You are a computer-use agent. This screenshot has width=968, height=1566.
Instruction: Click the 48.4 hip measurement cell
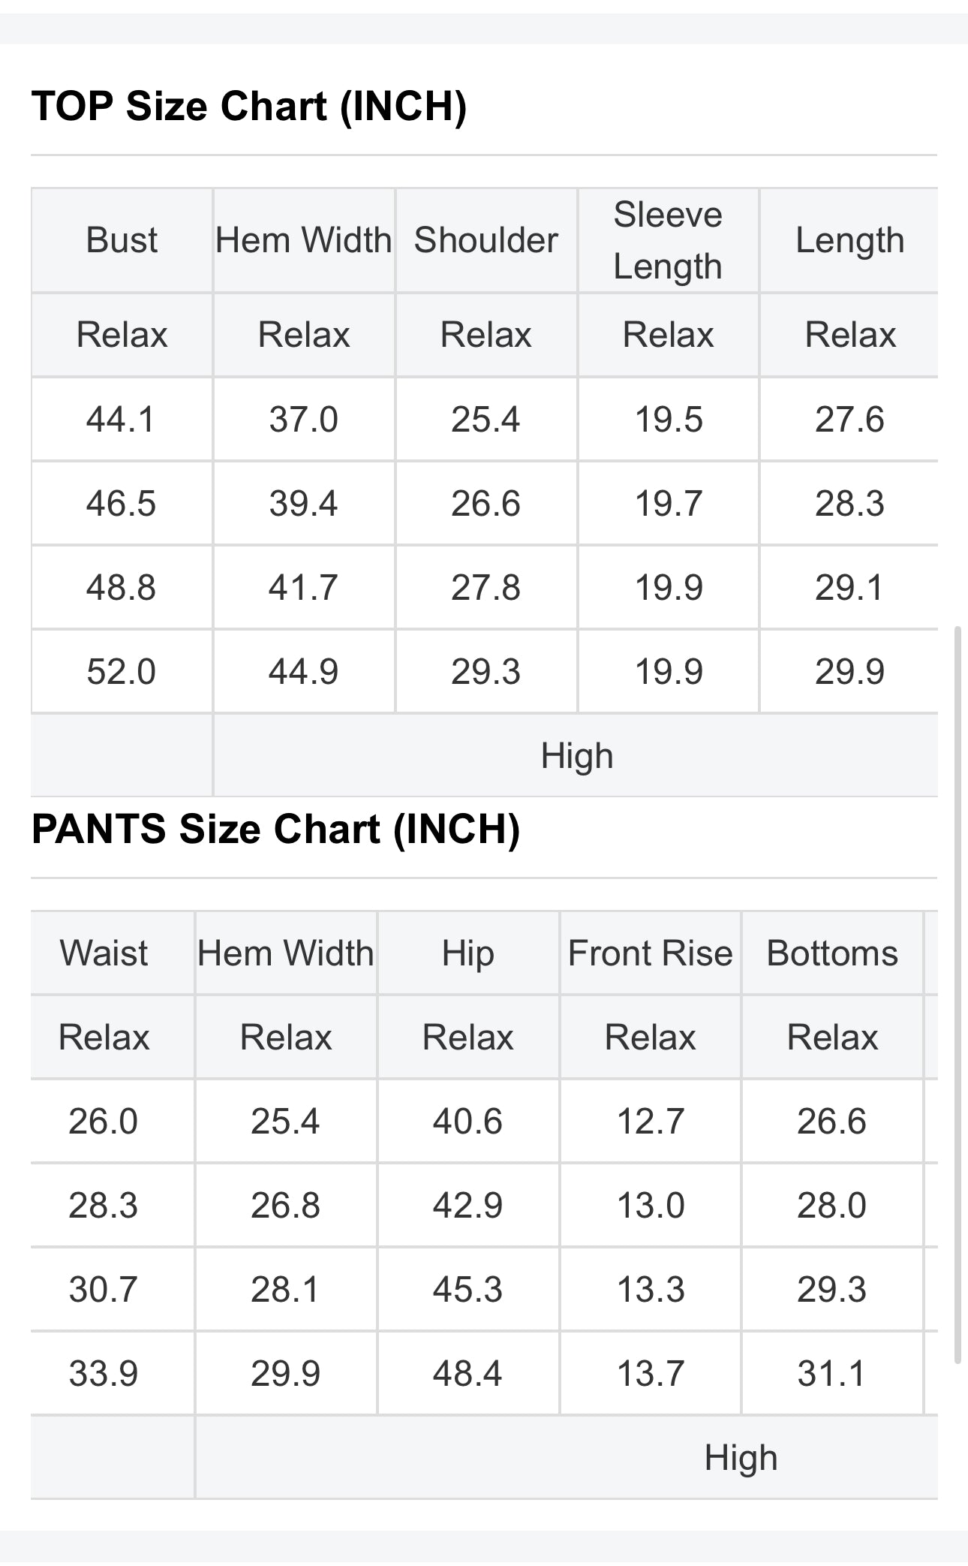[x=467, y=1374]
